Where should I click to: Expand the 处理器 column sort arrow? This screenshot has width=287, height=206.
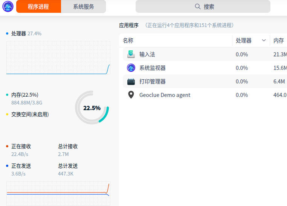(264, 41)
